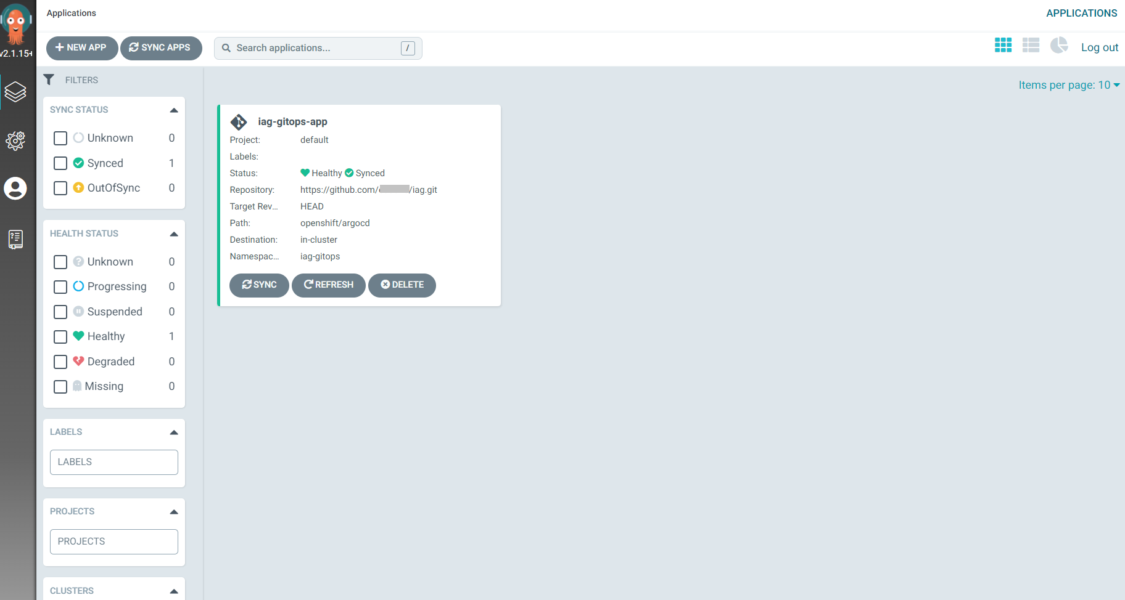Click Missing ghost icon
This screenshot has height=600, width=1125.
(77, 386)
